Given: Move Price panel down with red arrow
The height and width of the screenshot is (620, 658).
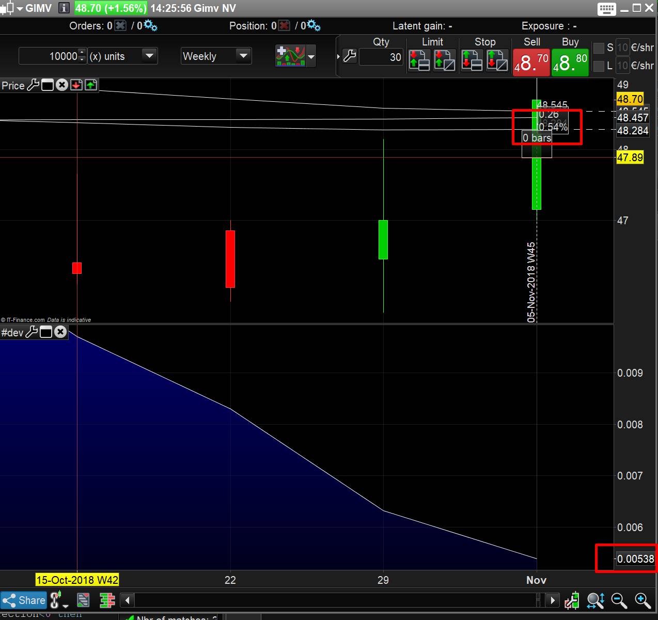Looking at the screenshot, I should [76, 85].
